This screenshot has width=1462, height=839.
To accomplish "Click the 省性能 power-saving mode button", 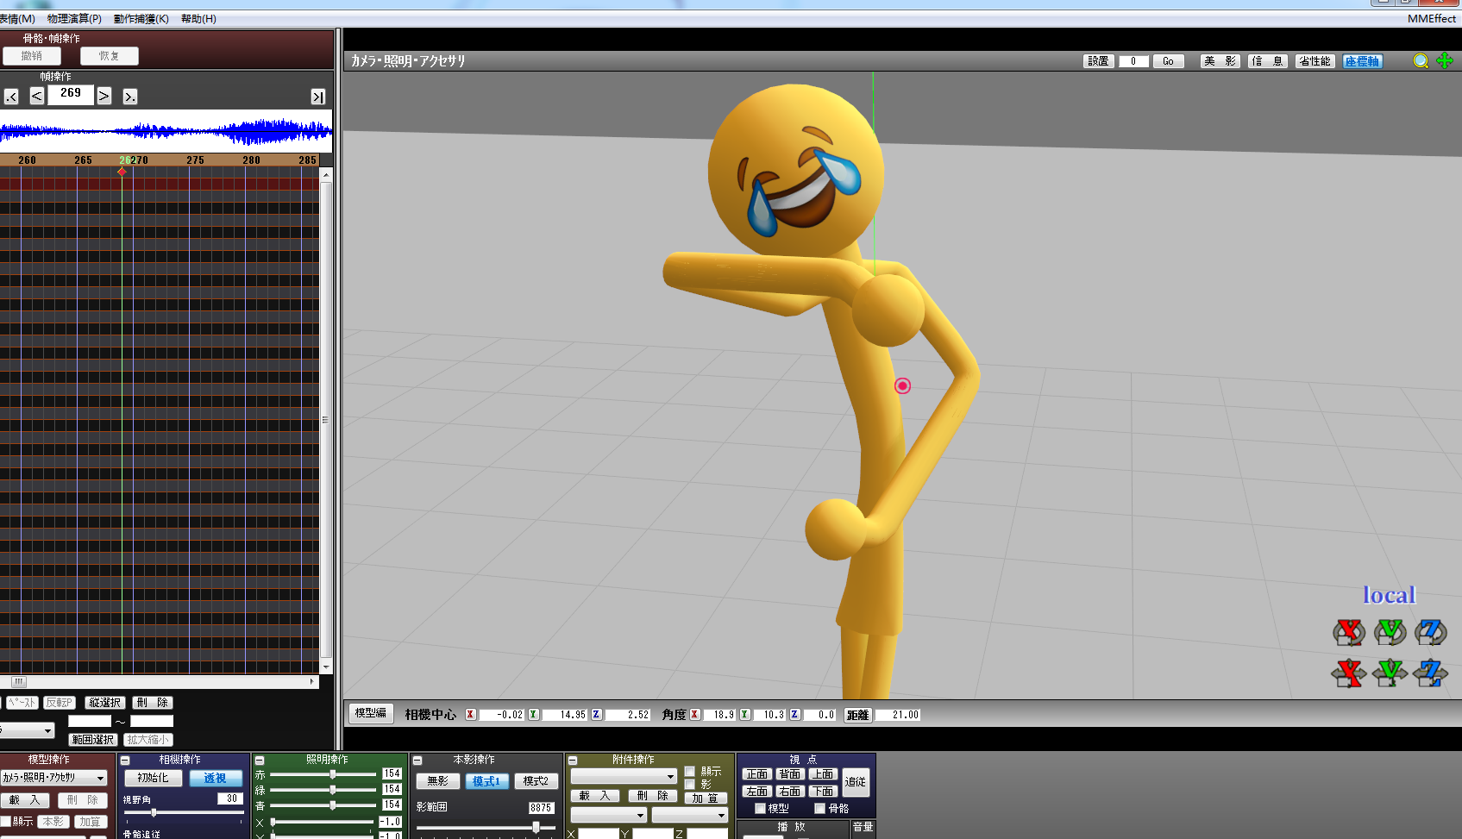I will click(1315, 61).
